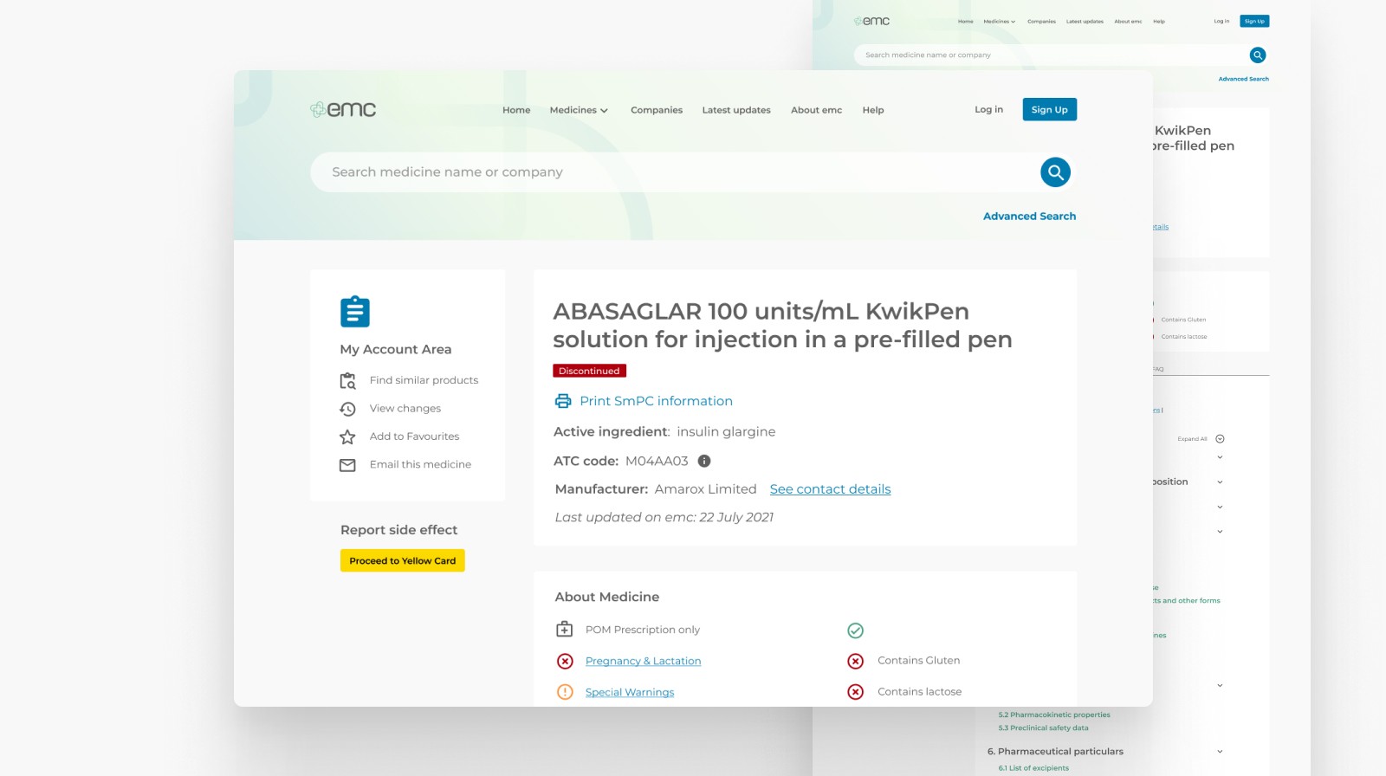This screenshot has height=776, width=1386.
Task: Click the emc logo in the background window
Action: point(871,21)
